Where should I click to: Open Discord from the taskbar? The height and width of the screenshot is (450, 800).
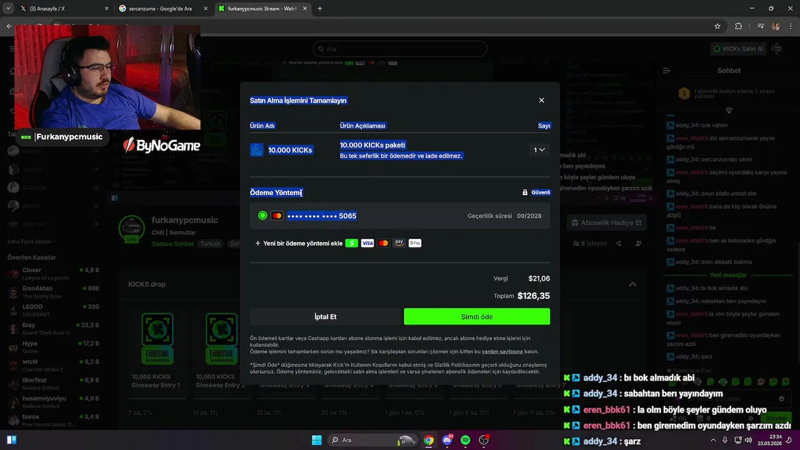coord(447,440)
